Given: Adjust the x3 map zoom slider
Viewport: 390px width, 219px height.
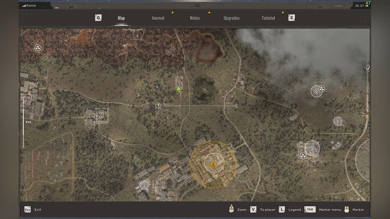Looking at the screenshot, I should point(23,122).
